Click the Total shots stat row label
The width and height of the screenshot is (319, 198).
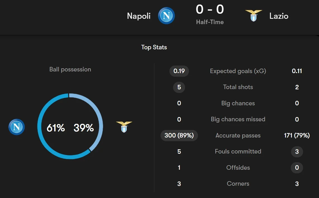(238, 87)
